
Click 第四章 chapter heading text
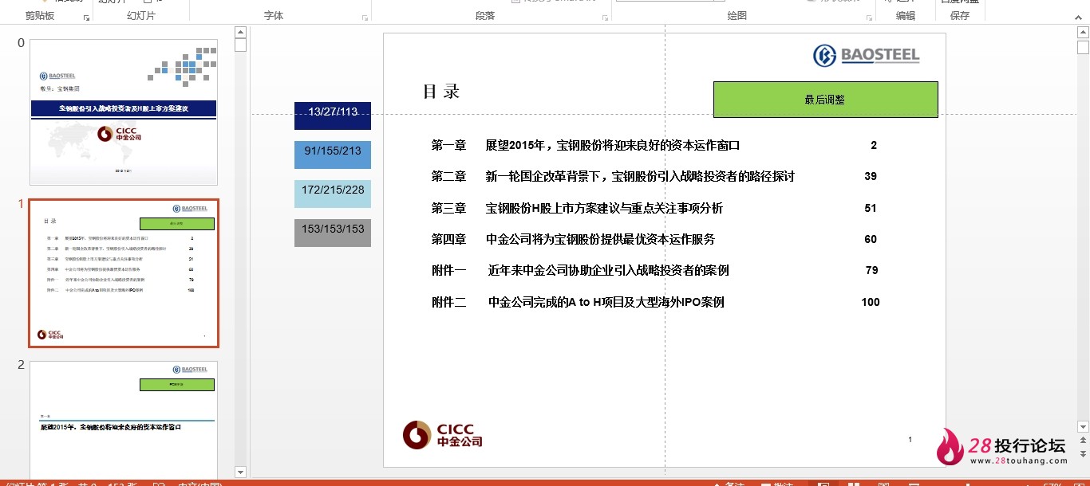coord(448,240)
